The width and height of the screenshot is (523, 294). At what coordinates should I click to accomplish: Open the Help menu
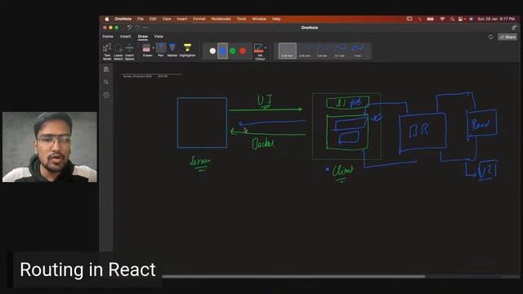[276, 19]
